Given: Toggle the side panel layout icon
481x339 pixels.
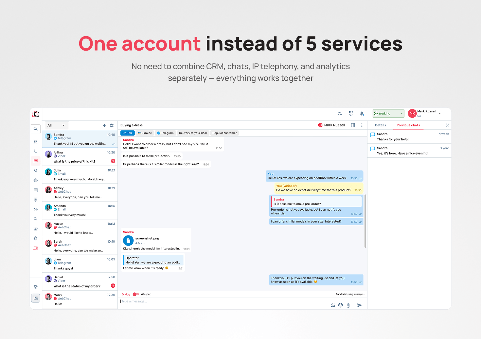Looking at the screenshot, I should click(353, 125).
